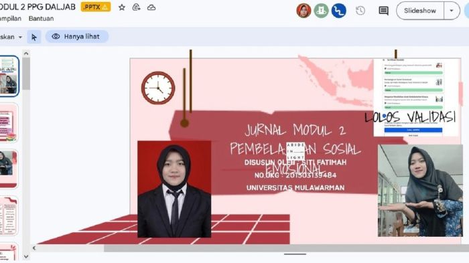The width and height of the screenshot is (469, 263).
Task: Click the filmstrip vertical scrollbar thumb
Action: point(26,74)
